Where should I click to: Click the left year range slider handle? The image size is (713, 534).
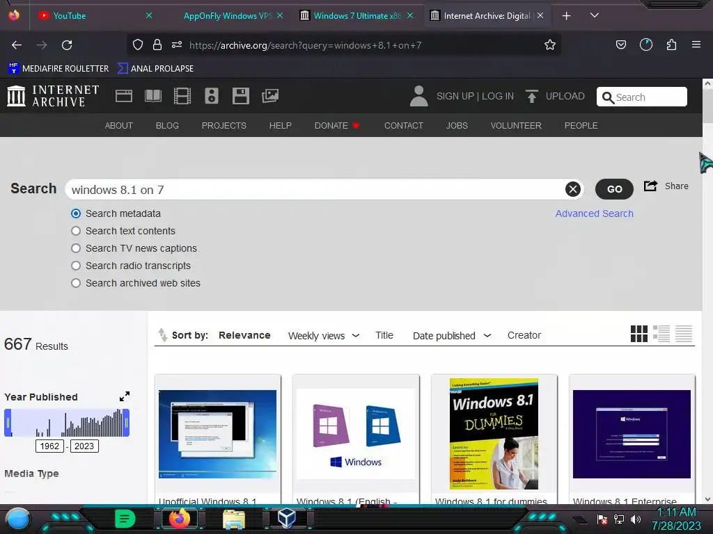8,423
